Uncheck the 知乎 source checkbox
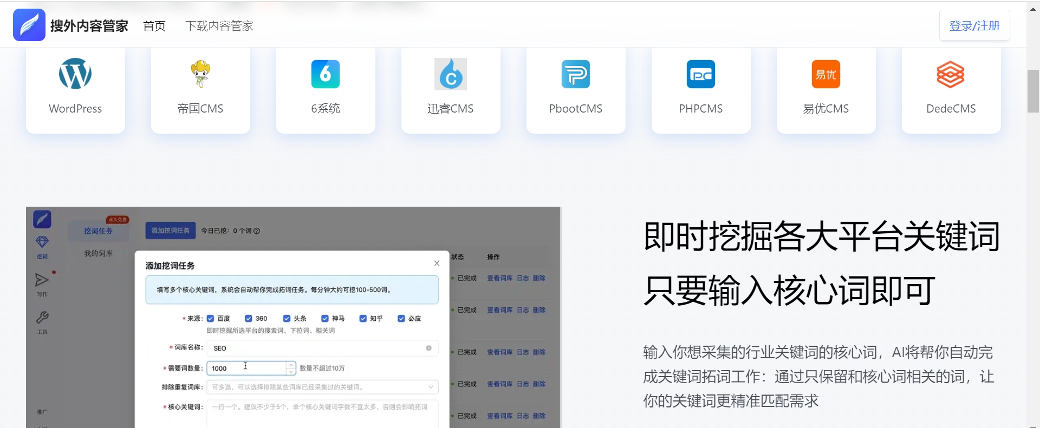The height and width of the screenshot is (428, 1040). pyautogui.click(x=363, y=318)
